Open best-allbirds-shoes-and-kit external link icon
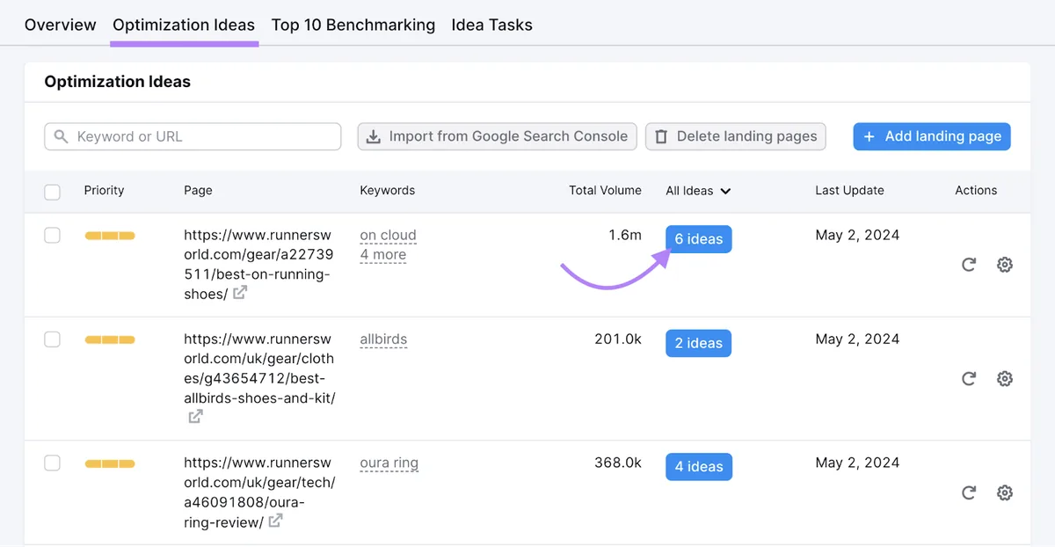The image size is (1055, 547). pyautogui.click(x=196, y=416)
